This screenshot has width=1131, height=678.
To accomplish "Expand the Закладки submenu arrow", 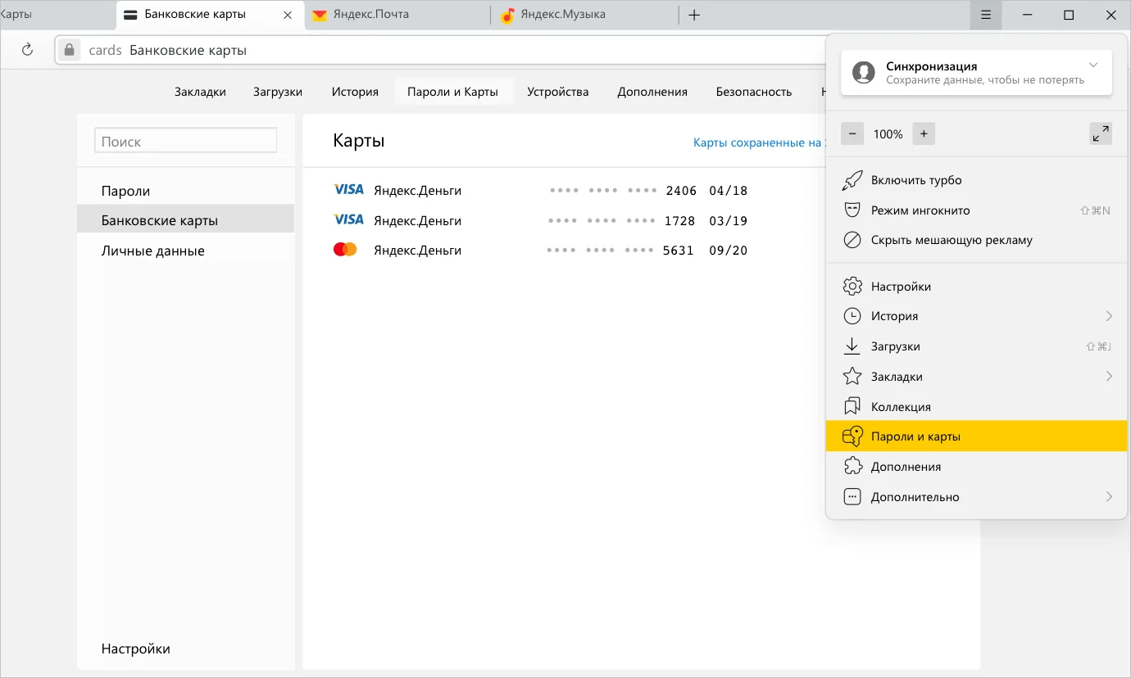I will coord(1109,377).
